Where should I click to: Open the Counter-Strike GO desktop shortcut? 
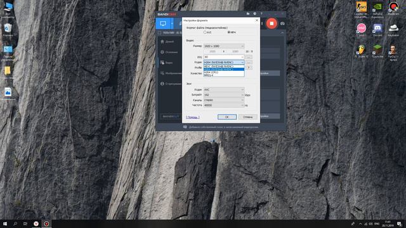coord(361,9)
